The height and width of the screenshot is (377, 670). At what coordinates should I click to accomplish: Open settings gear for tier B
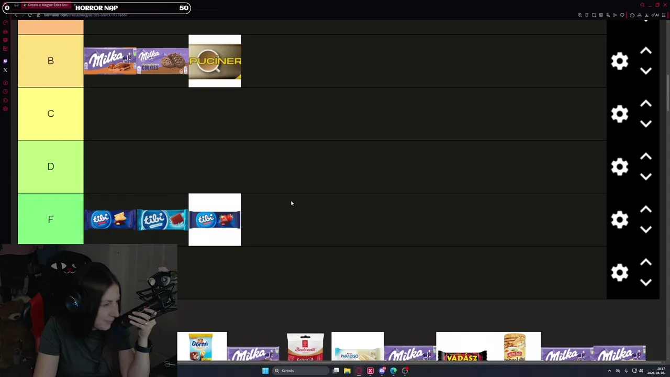point(620,61)
